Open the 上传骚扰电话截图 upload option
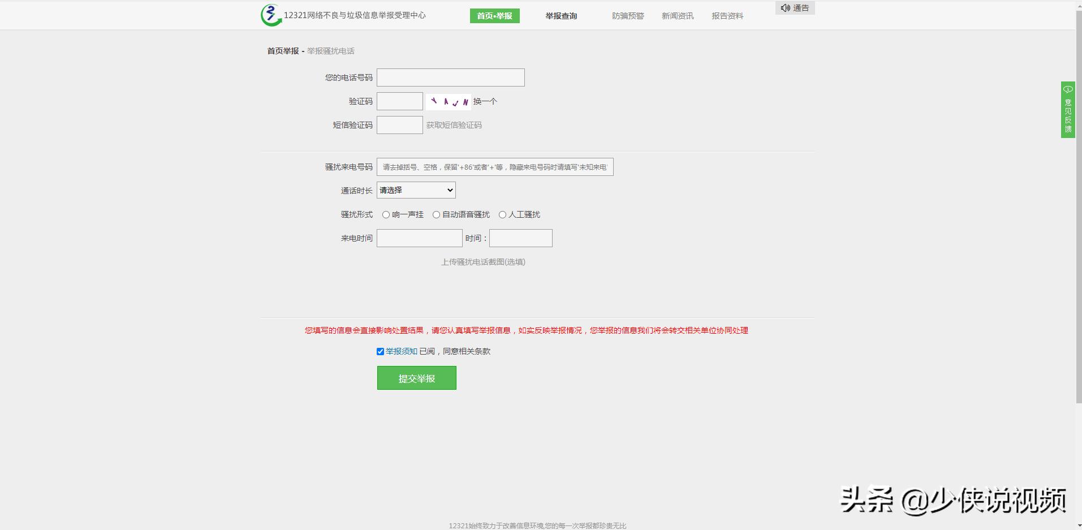The width and height of the screenshot is (1082, 530). [x=484, y=262]
